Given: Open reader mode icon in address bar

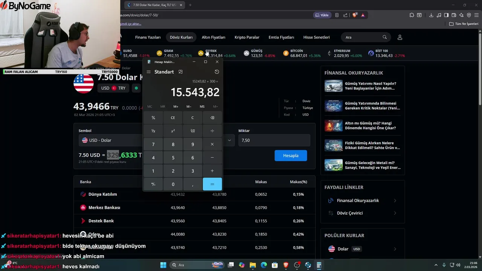Looking at the screenshot, I should click(337, 15).
